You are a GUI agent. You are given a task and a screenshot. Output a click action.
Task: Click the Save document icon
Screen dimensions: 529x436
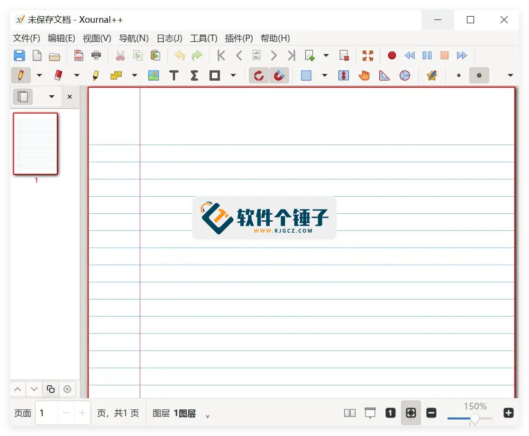[19, 55]
